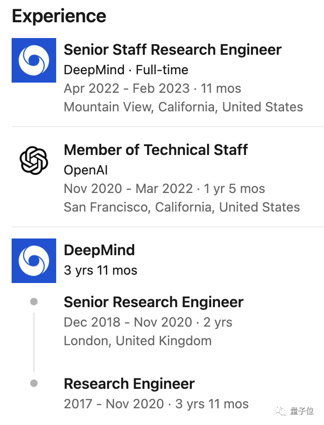Select the Member of Technical Staff title
324x425 pixels.
[x=156, y=150]
